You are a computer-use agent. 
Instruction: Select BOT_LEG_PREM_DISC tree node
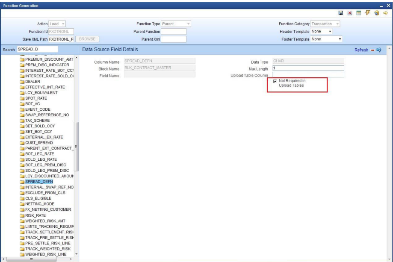point(46,165)
